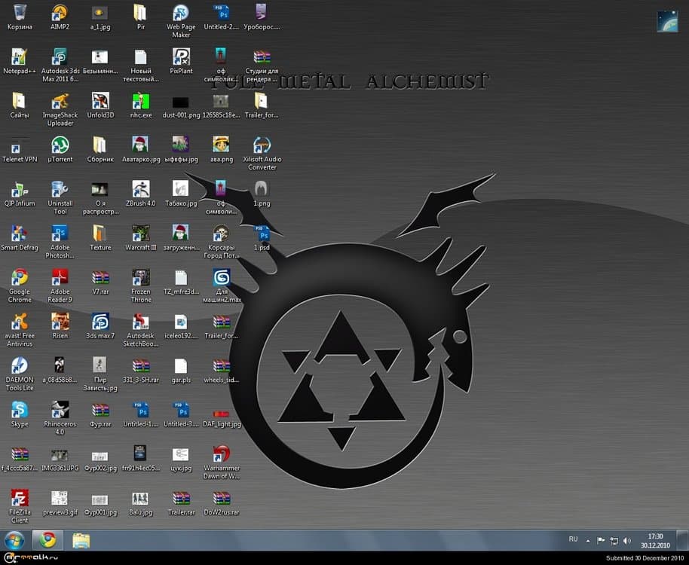The height and width of the screenshot is (565, 689).
Task: Switch to Chrome on the taskbar
Action: click(47, 540)
